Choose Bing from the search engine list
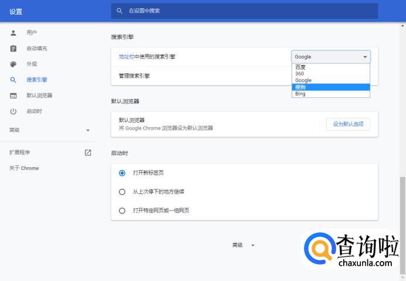406x281 pixels. coord(331,94)
